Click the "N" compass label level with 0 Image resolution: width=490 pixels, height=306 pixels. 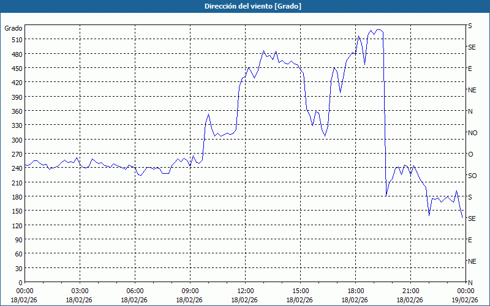tap(470, 283)
